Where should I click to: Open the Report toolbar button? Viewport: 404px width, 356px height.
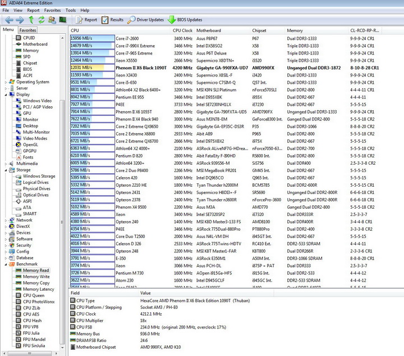click(x=86, y=20)
